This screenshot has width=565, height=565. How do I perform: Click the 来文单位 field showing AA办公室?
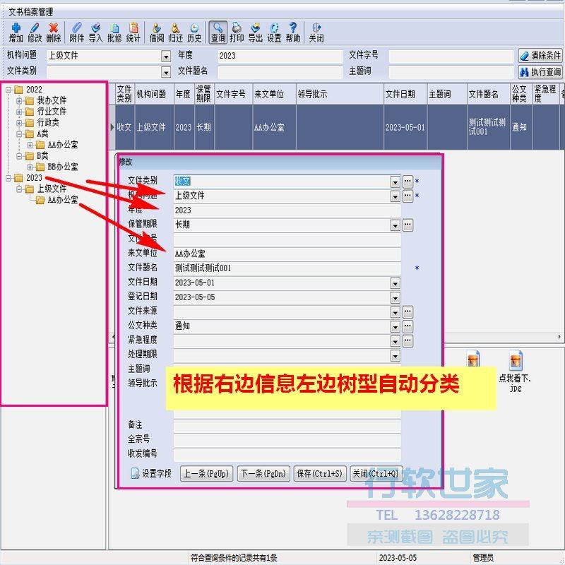287,254
